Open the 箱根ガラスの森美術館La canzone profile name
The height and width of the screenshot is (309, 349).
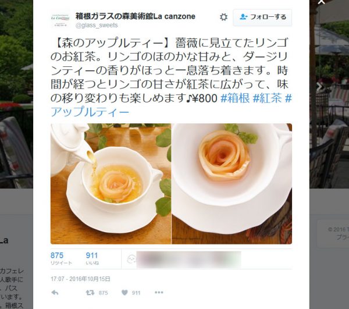pos(136,16)
